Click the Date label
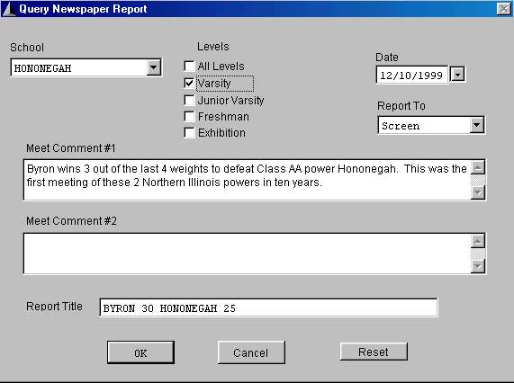The height and width of the screenshot is (383, 514). 387,58
